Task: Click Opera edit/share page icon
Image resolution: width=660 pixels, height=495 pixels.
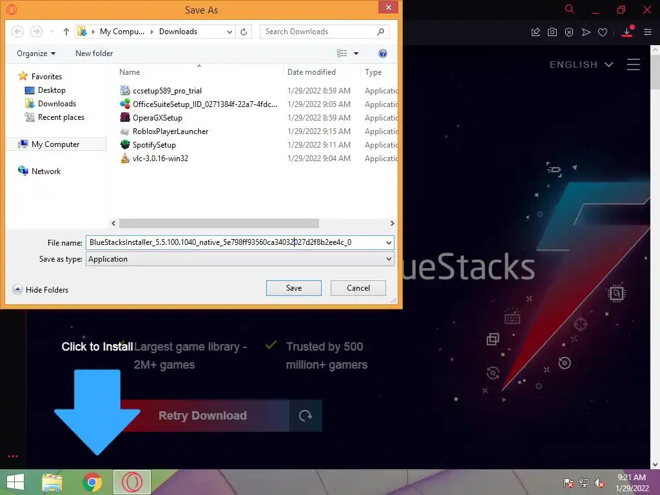Action: pyautogui.click(x=536, y=32)
